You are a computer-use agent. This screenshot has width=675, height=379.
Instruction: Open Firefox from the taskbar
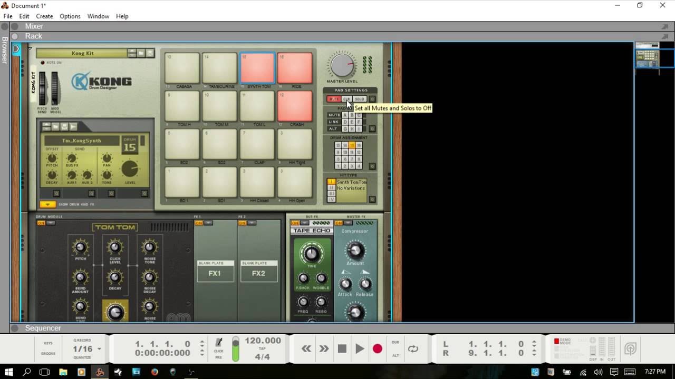click(155, 372)
